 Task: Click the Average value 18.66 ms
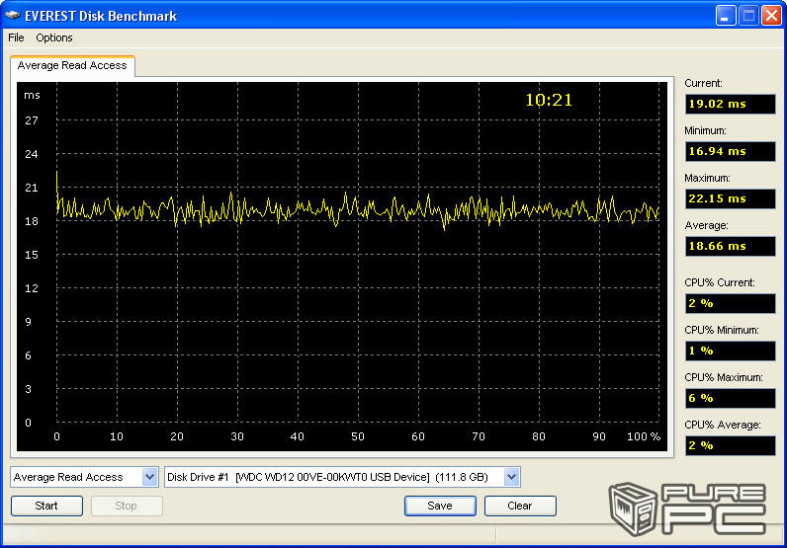click(731, 246)
